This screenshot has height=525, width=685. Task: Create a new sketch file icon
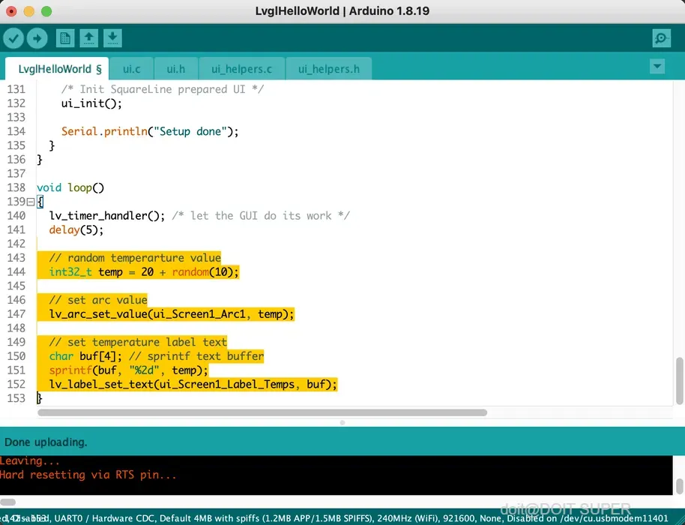tap(65, 38)
